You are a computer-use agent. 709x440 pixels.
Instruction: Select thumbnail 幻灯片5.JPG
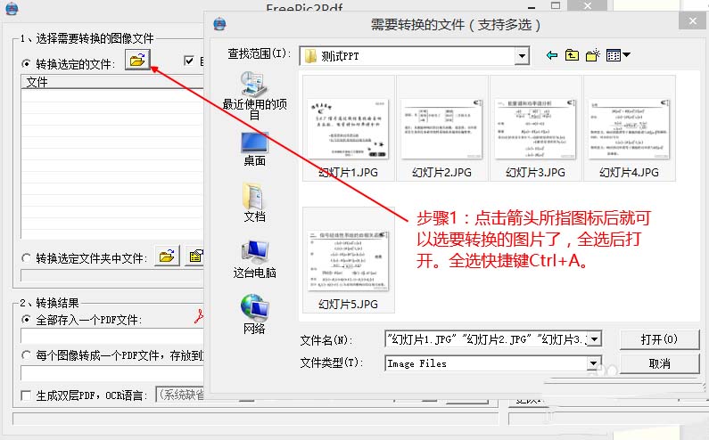point(348,260)
